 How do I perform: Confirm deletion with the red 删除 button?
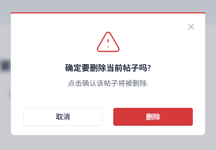coord(153,117)
